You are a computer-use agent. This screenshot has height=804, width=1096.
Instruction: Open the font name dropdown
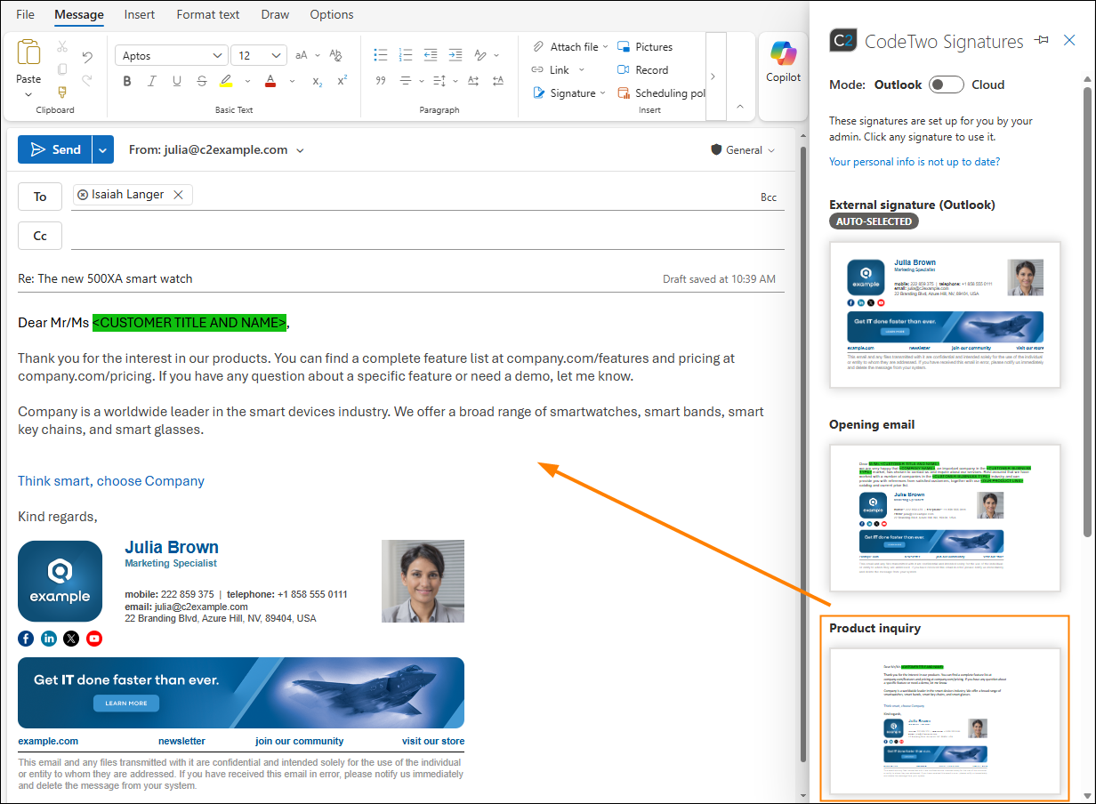219,56
